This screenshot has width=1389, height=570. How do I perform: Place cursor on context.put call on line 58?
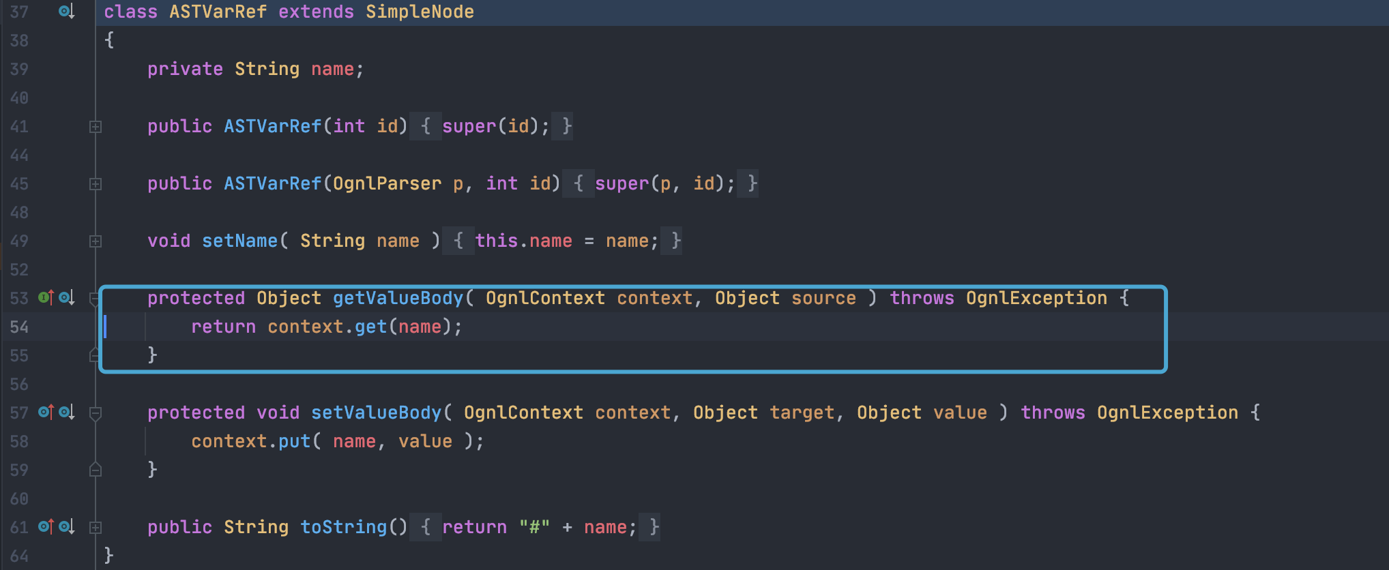[251, 441]
